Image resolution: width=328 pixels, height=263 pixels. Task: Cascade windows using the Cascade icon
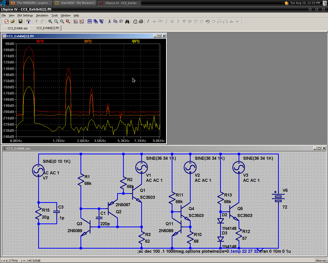pos(96,22)
